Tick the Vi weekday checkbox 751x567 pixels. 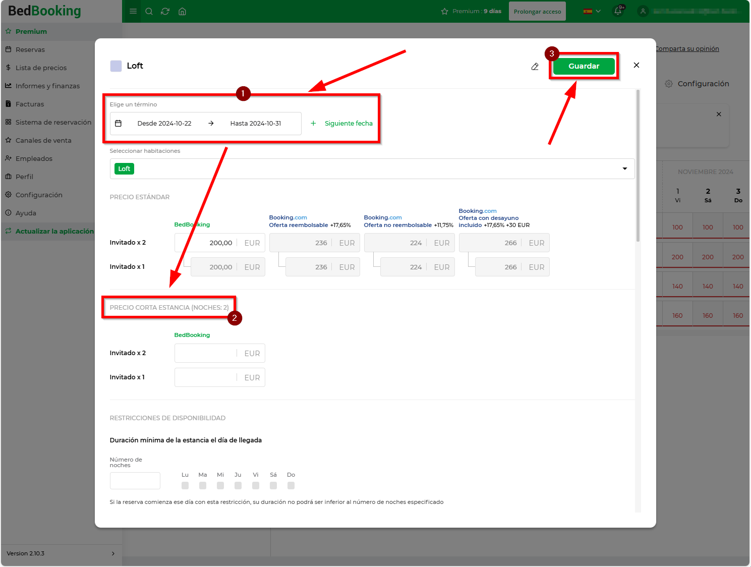[x=256, y=485]
